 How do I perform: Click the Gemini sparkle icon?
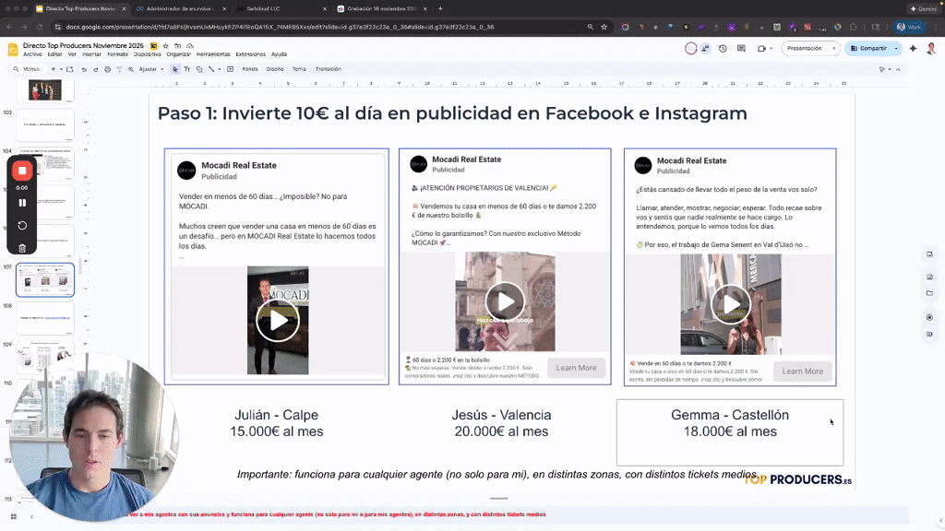tap(914, 49)
